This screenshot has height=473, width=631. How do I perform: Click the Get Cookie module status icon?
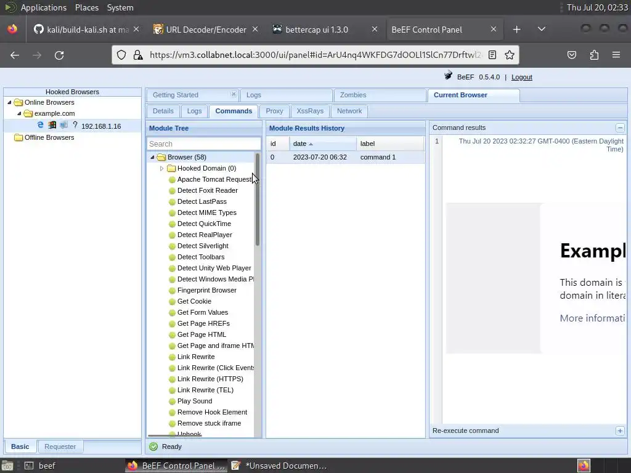point(172,302)
